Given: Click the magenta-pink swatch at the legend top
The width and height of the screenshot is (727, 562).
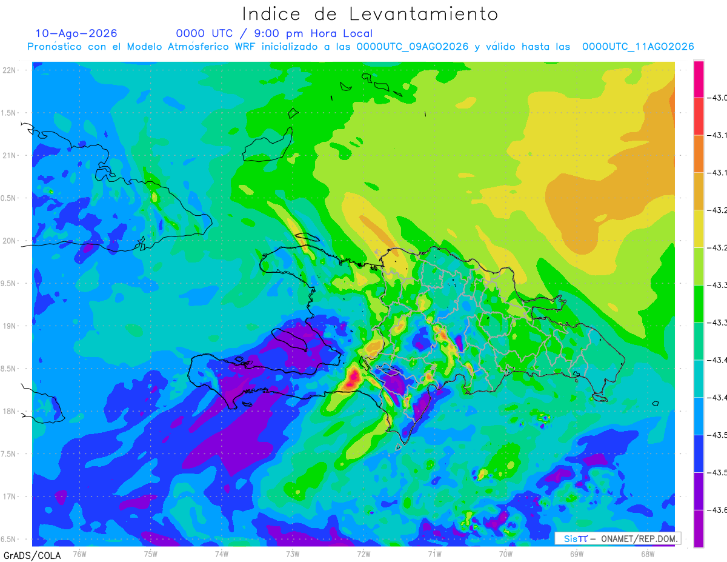Looking at the screenshot, I should coord(699,79).
